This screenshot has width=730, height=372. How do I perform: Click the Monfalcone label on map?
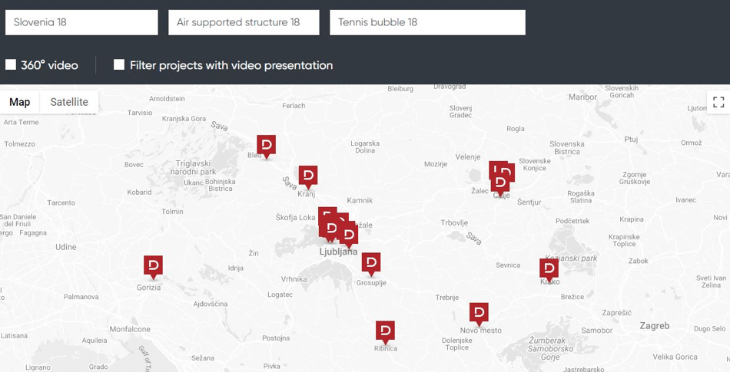(130, 329)
